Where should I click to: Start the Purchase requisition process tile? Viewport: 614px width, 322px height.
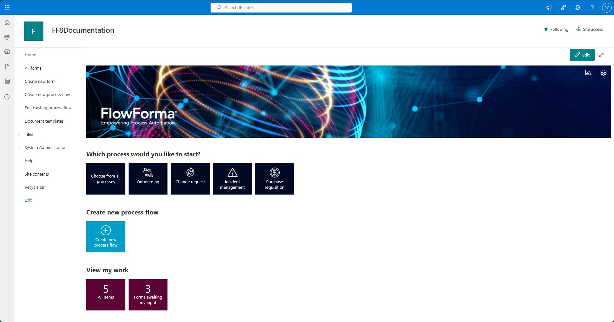click(275, 179)
